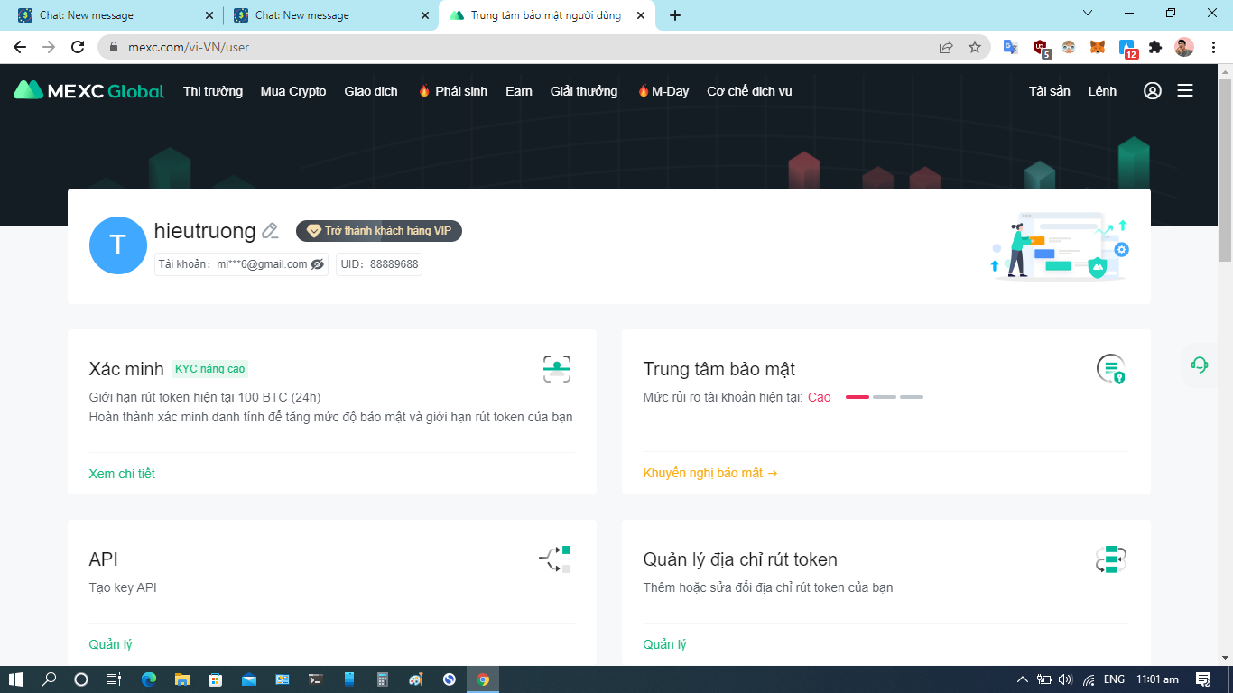The image size is (1233, 693).
Task: Open the Windows notification center
Action: (1203, 679)
